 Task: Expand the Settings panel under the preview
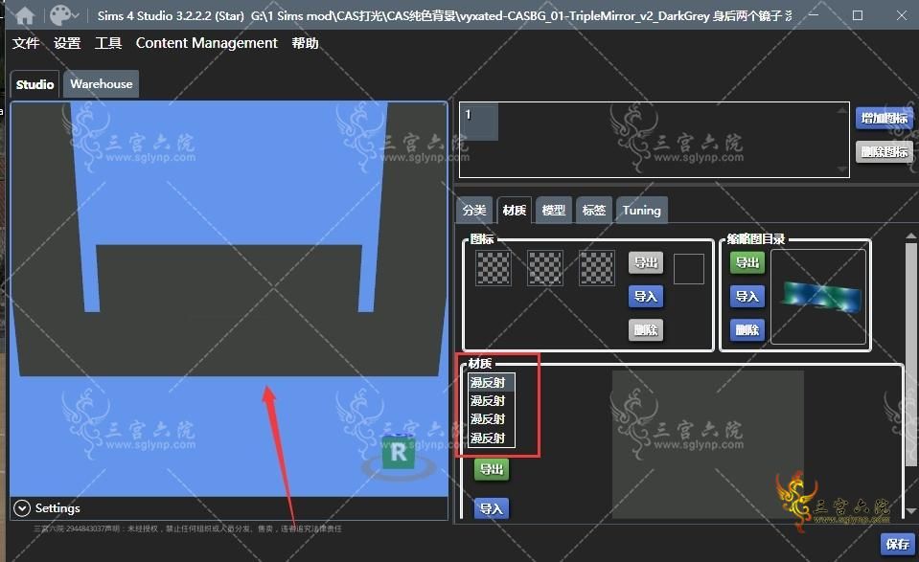pos(22,508)
